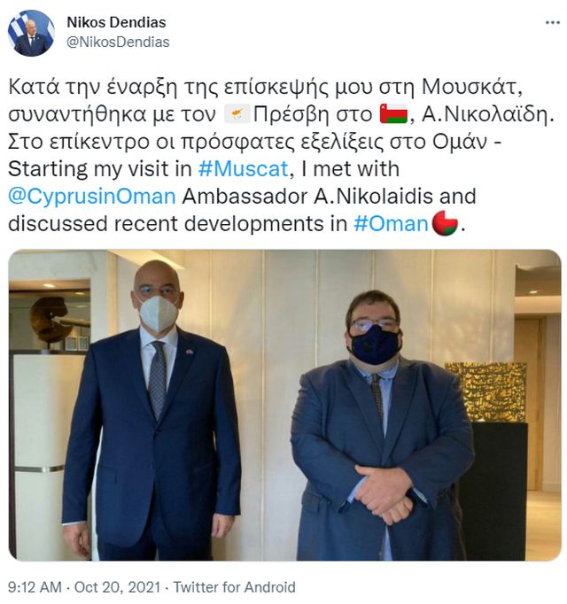Open the Nikos Dendias display name
567x604 pixels.
tap(116, 22)
